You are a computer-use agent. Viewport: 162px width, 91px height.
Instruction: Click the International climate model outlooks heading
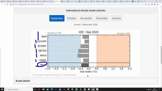[x=86, y=11]
